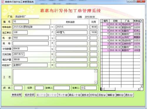Viewport: 148px width, 109px height.
Task: Click the 比例 field showing 10.00
Action: tap(94, 32)
